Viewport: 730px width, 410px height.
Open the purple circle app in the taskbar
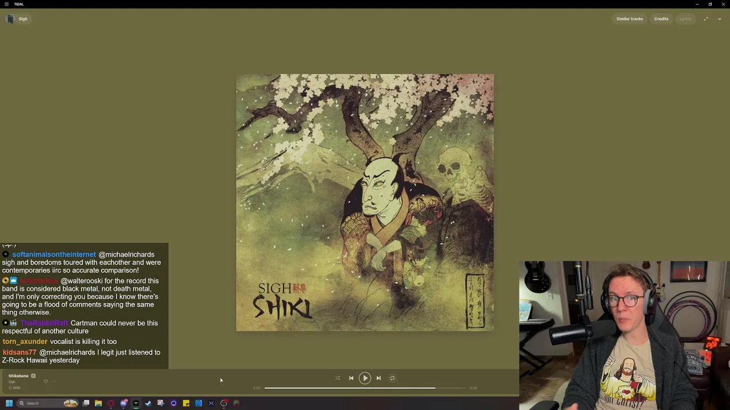[x=173, y=403]
